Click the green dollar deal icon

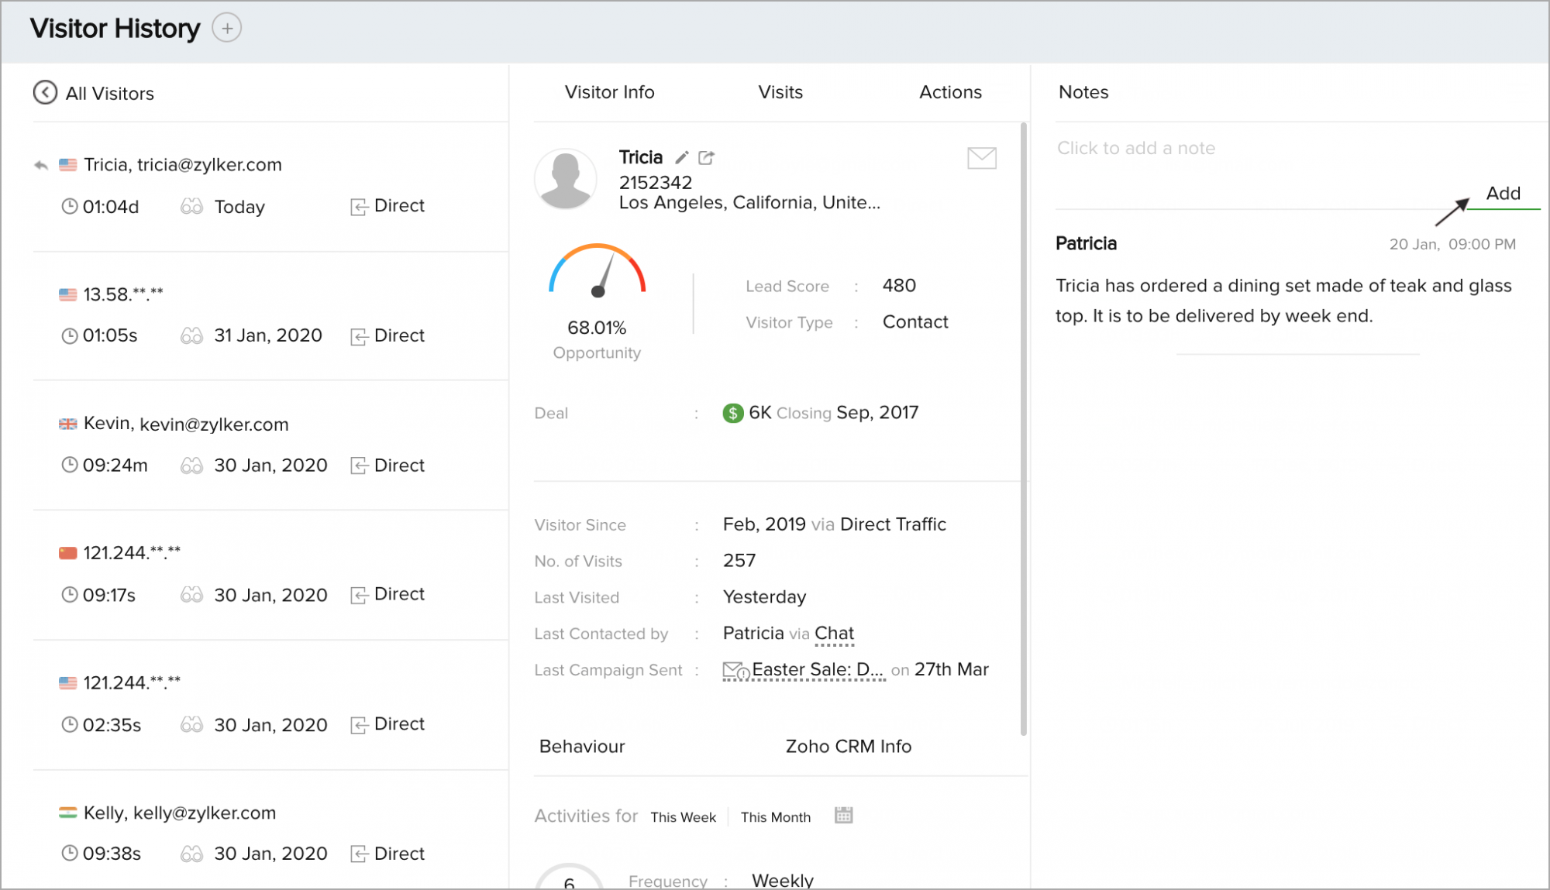pos(732,413)
